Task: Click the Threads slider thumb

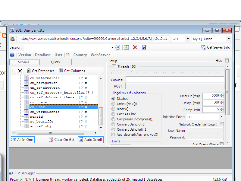Action: pyautogui.click(x=132, y=71)
